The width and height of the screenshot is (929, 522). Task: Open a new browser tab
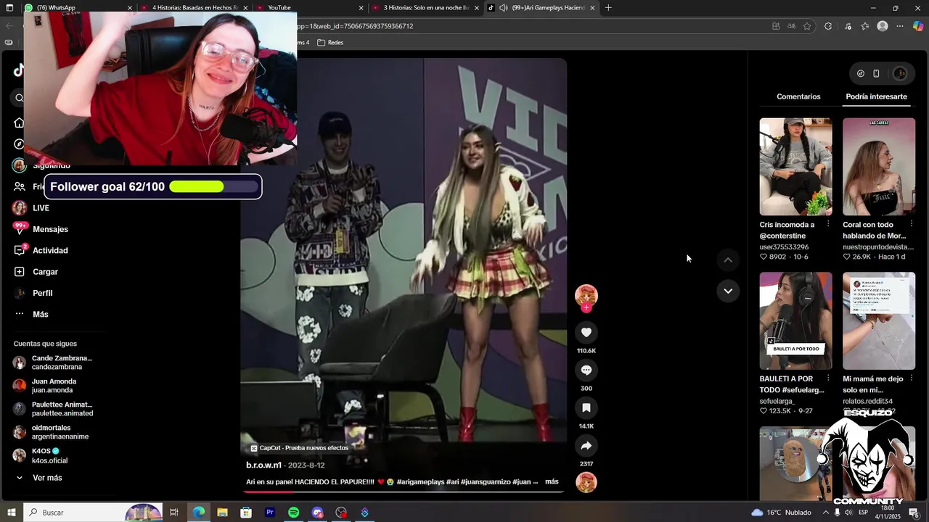(x=608, y=8)
